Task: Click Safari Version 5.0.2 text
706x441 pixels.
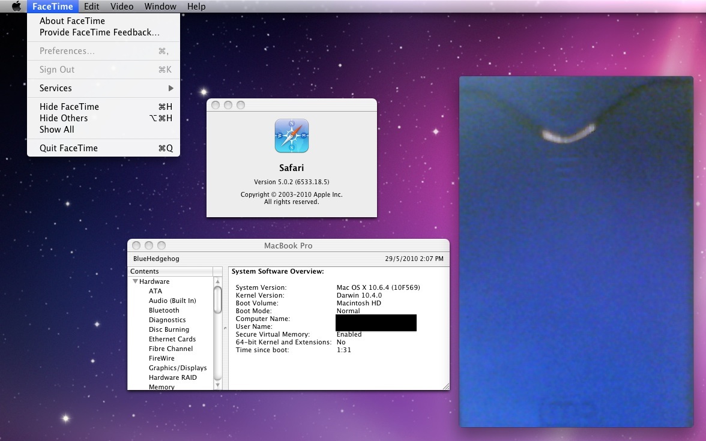Action: click(x=292, y=182)
